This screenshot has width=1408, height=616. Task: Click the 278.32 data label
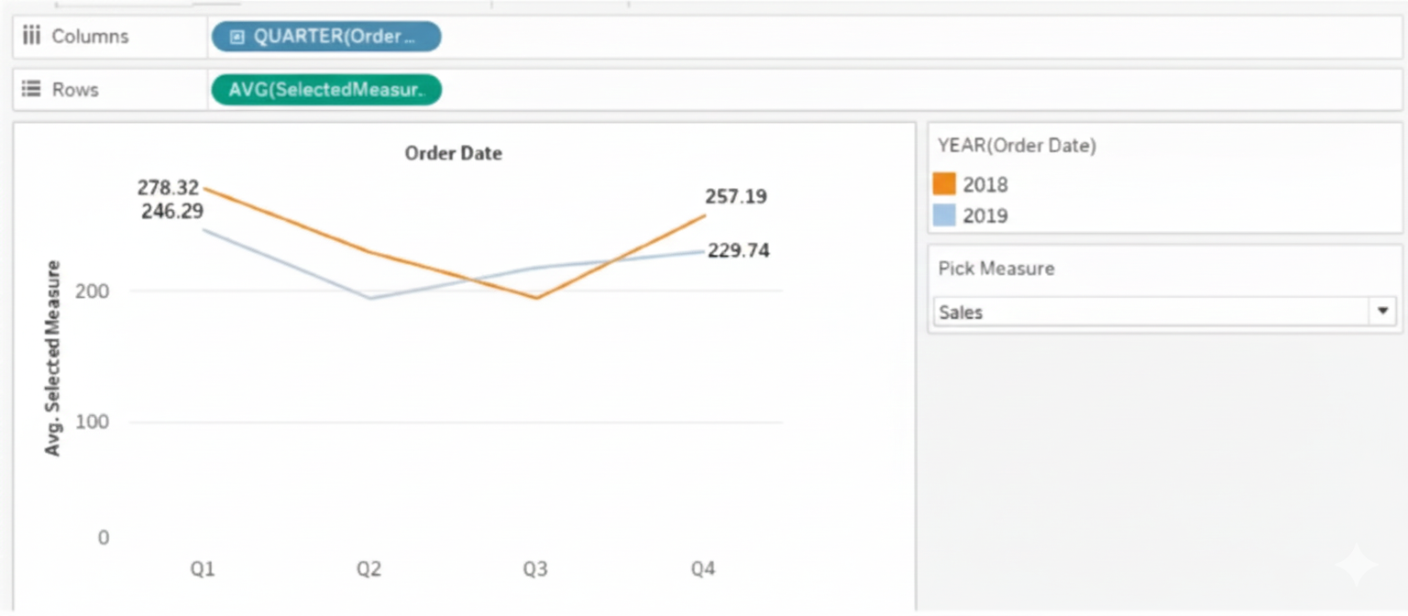(x=169, y=188)
